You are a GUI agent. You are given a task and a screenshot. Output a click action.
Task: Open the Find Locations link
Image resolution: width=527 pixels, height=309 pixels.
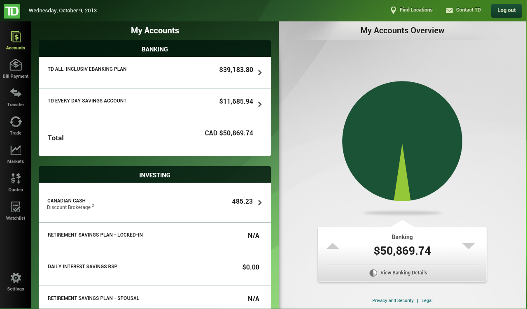pos(416,10)
